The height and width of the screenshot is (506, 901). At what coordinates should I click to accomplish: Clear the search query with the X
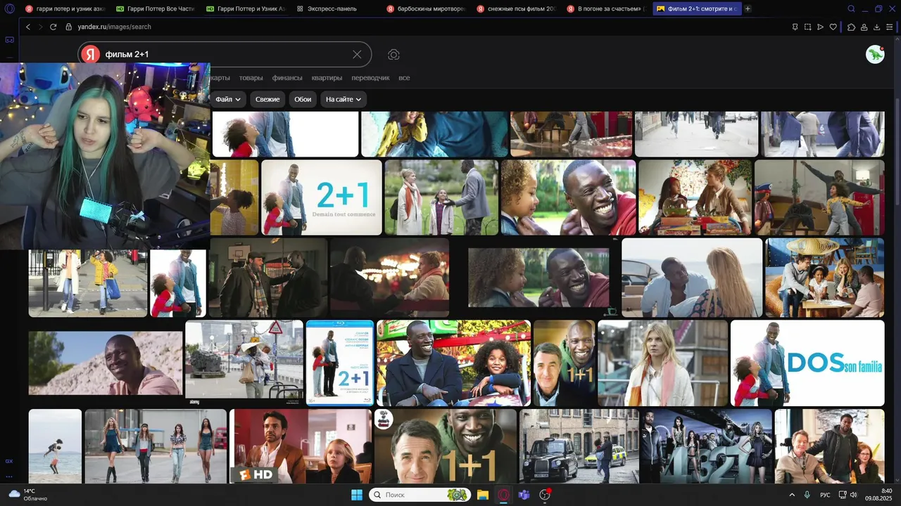pyautogui.click(x=357, y=54)
